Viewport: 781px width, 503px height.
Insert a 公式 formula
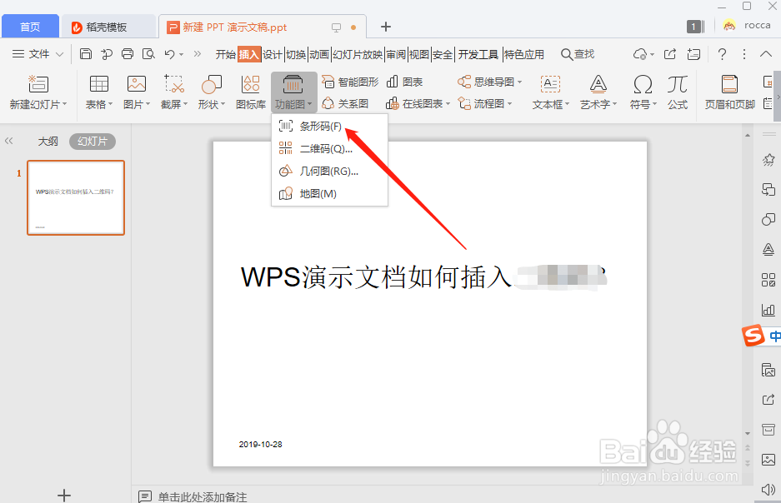point(678,92)
